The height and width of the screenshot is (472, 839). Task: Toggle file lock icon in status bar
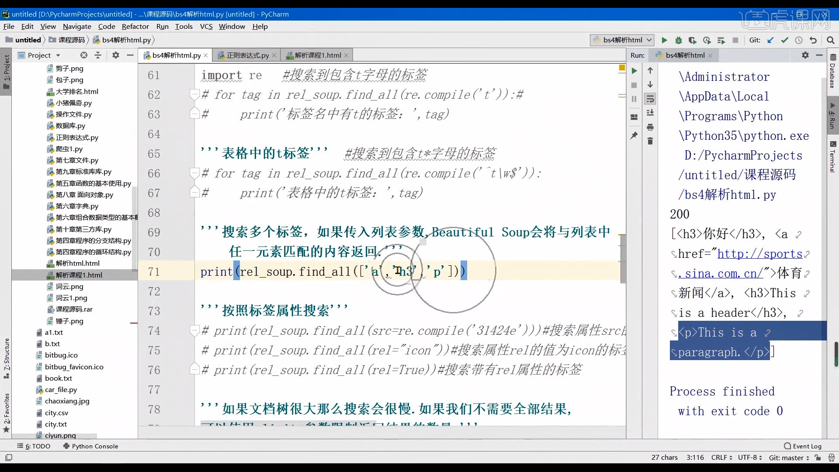pos(818,458)
